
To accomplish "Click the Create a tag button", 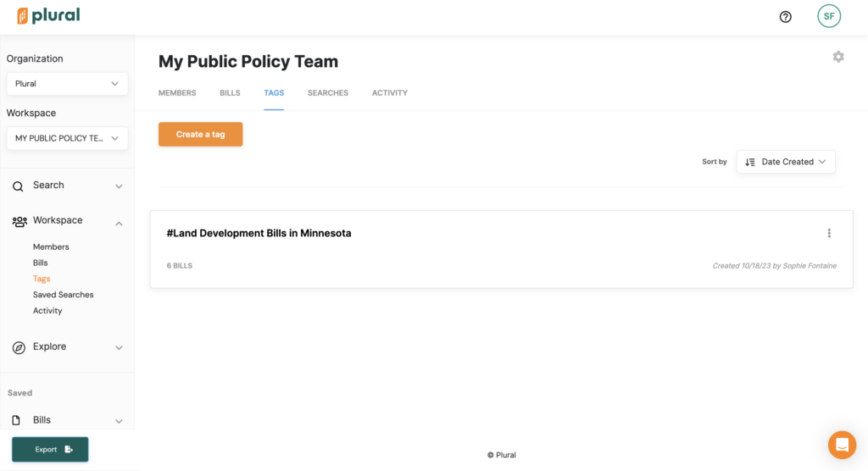I will tap(200, 134).
